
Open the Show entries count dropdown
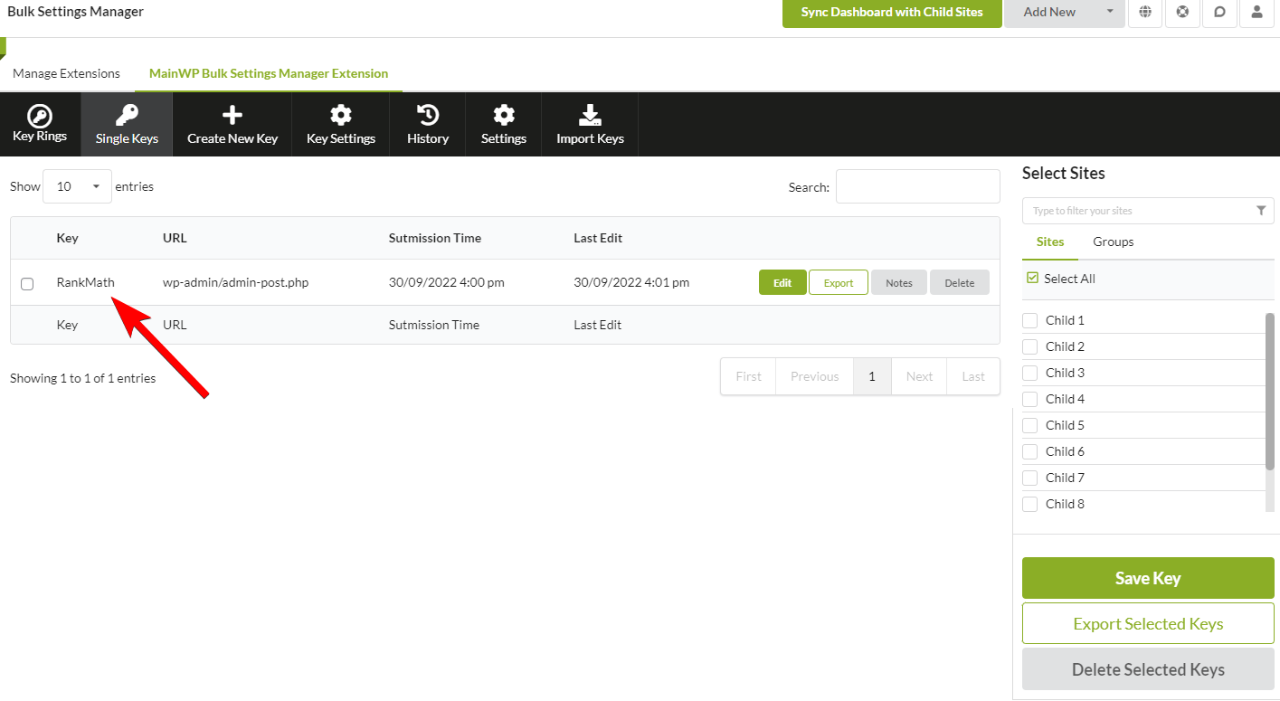[78, 186]
